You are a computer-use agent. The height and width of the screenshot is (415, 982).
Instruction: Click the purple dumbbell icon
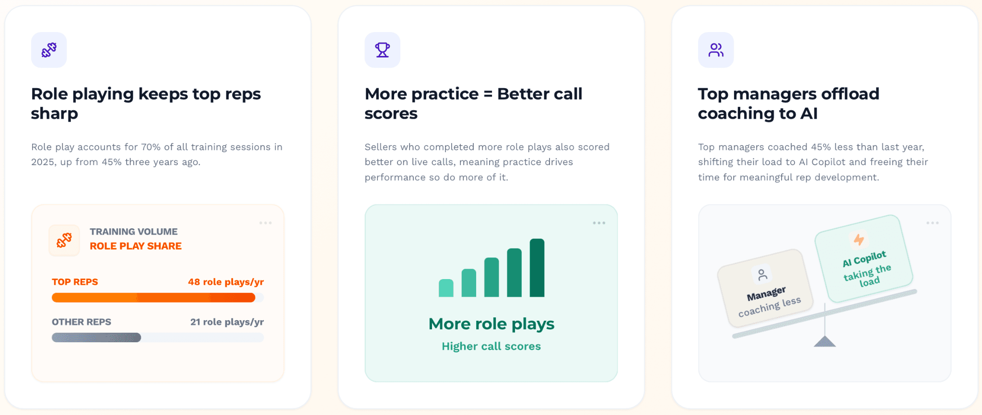pyautogui.click(x=49, y=50)
